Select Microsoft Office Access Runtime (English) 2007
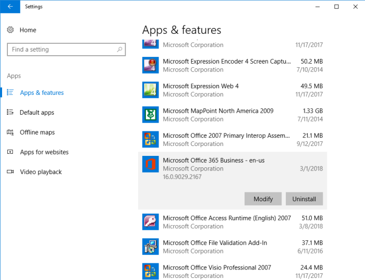Viewport: 365px width, 280px height. (233, 222)
